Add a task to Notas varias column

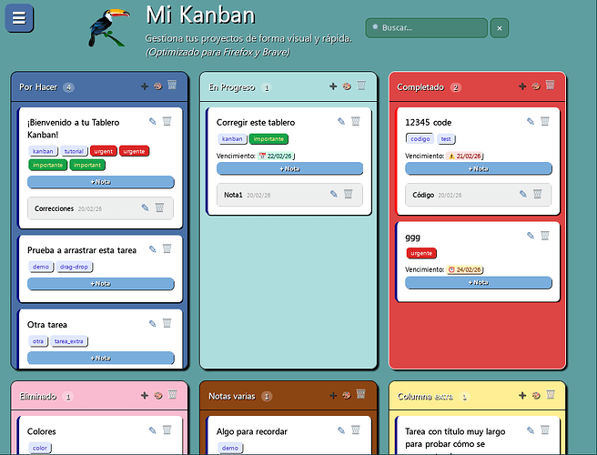[333, 395]
